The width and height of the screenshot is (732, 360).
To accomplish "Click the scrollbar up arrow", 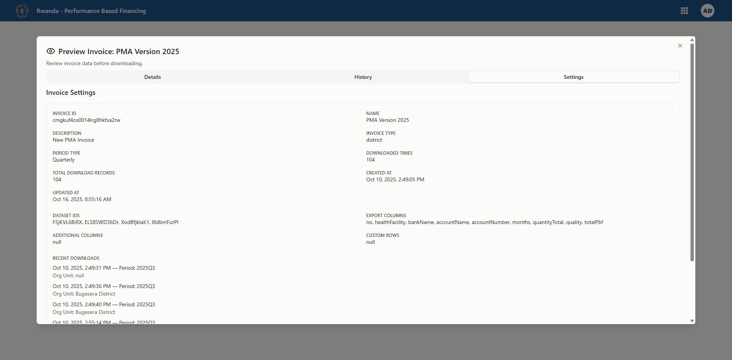I will pos(692,40).
